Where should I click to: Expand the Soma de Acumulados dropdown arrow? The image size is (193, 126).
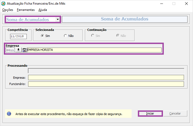pyautogui.click(x=58, y=19)
